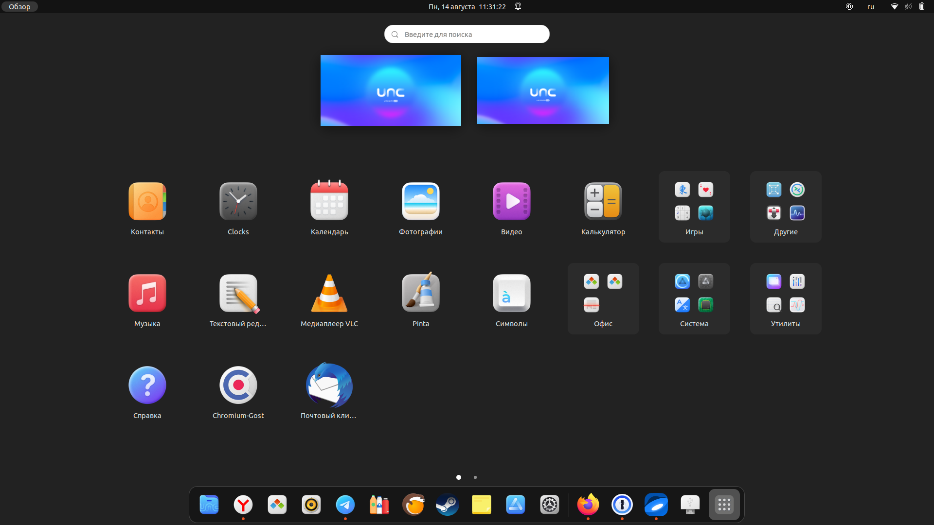The image size is (934, 525).
Task: Launch the Calculator app
Action: click(603, 201)
